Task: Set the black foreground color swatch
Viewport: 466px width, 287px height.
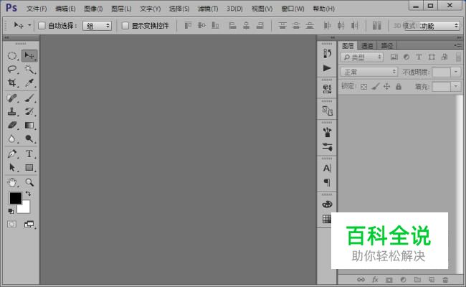Action: click(16, 198)
